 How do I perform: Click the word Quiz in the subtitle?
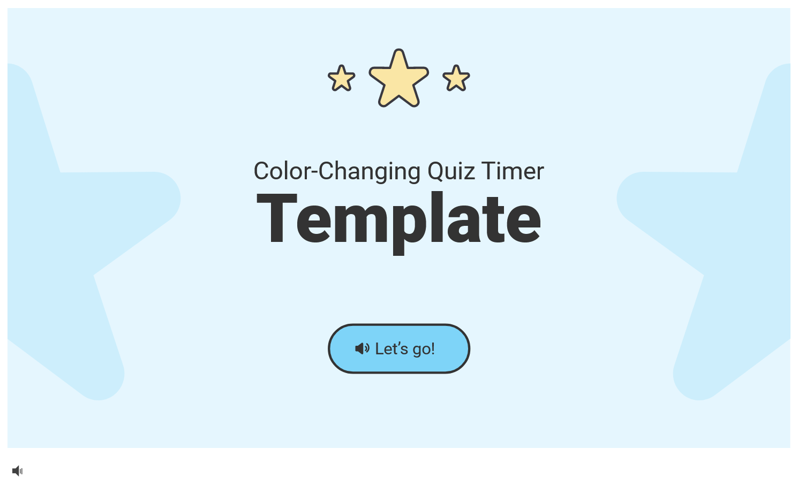[x=451, y=171]
